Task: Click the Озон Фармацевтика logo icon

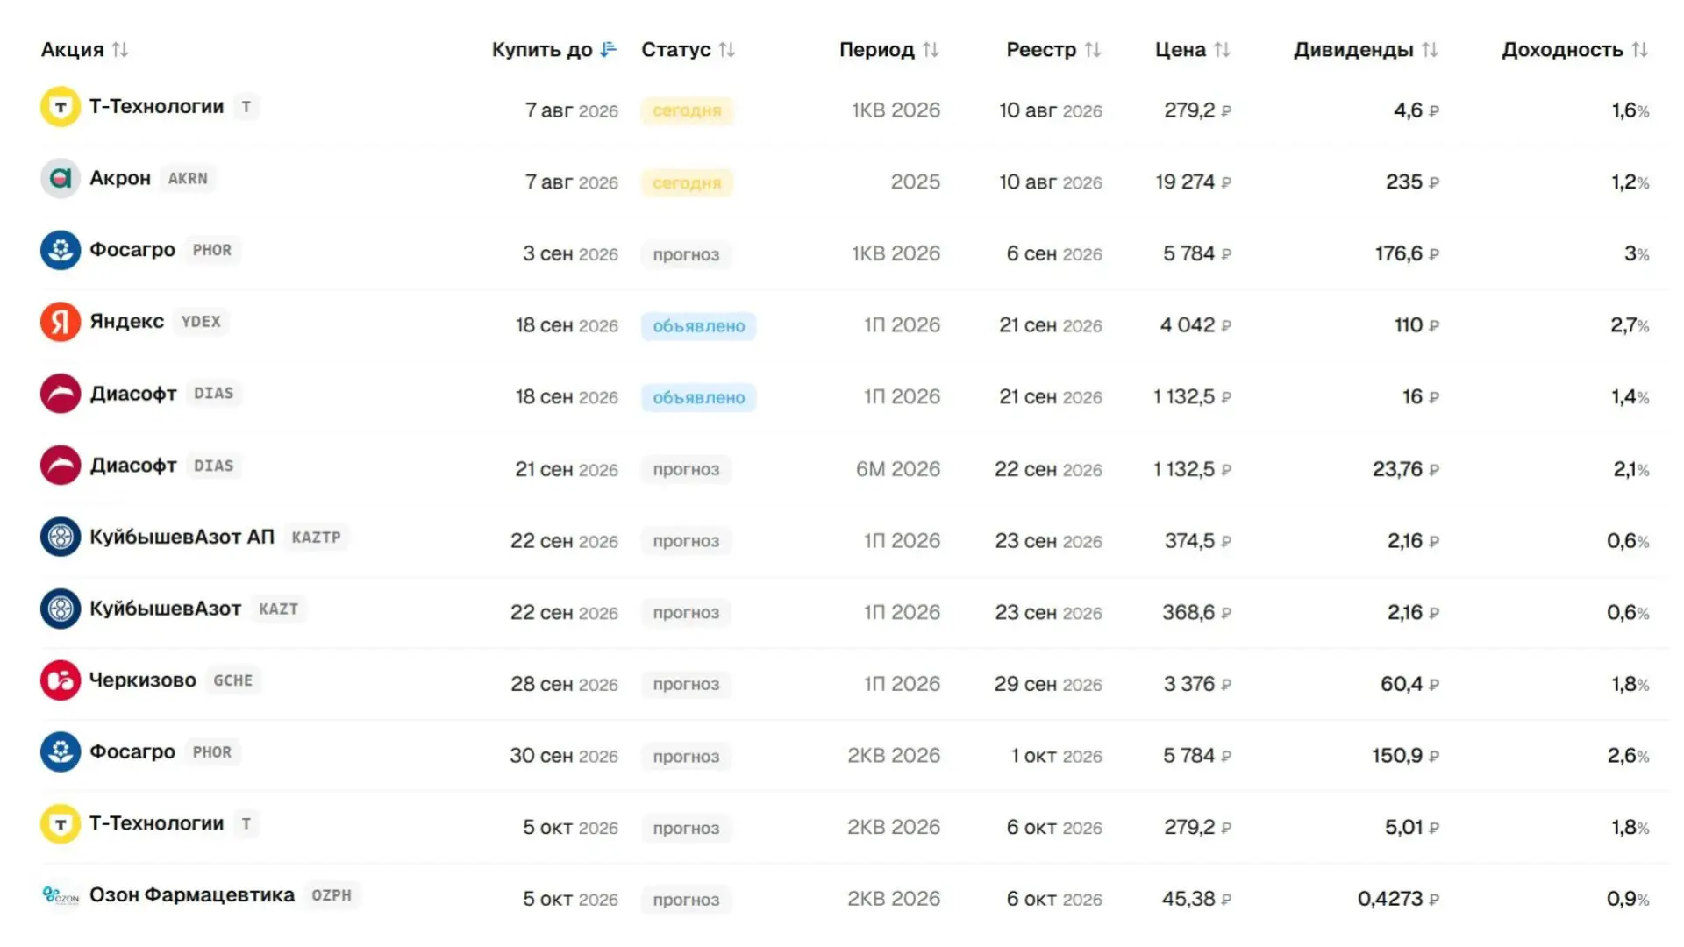Action: click(x=61, y=895)
